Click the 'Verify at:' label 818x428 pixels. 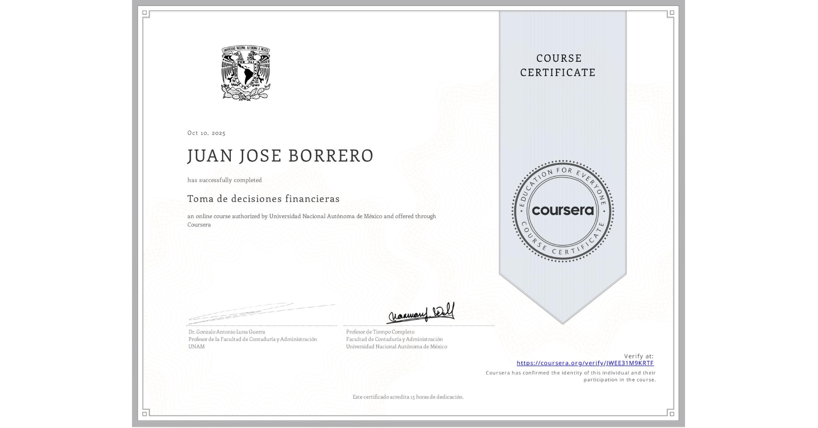[639, 356]
